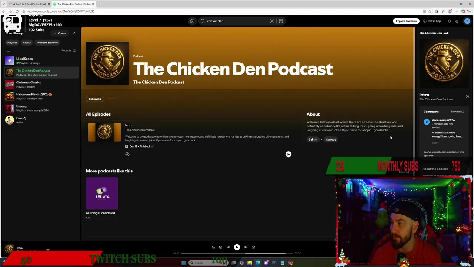Skip back 15 seconds
Screen dimensions: 474x267
220,247
